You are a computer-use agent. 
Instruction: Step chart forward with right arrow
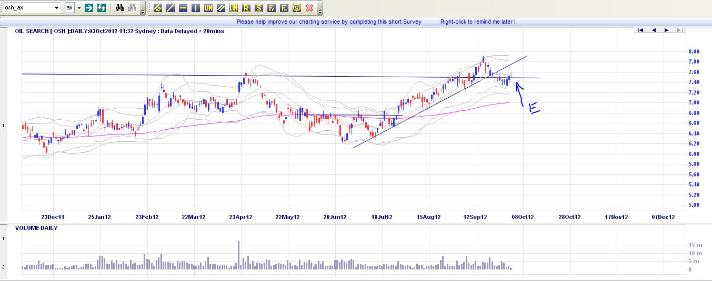pos(667,30)
